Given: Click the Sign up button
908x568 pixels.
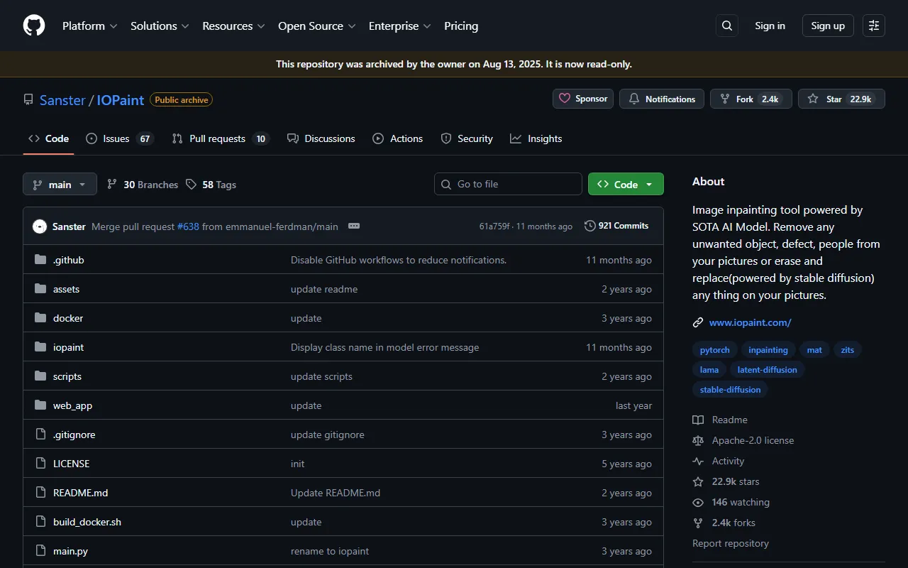Looking at the screenshot, I should click(827, 26).
